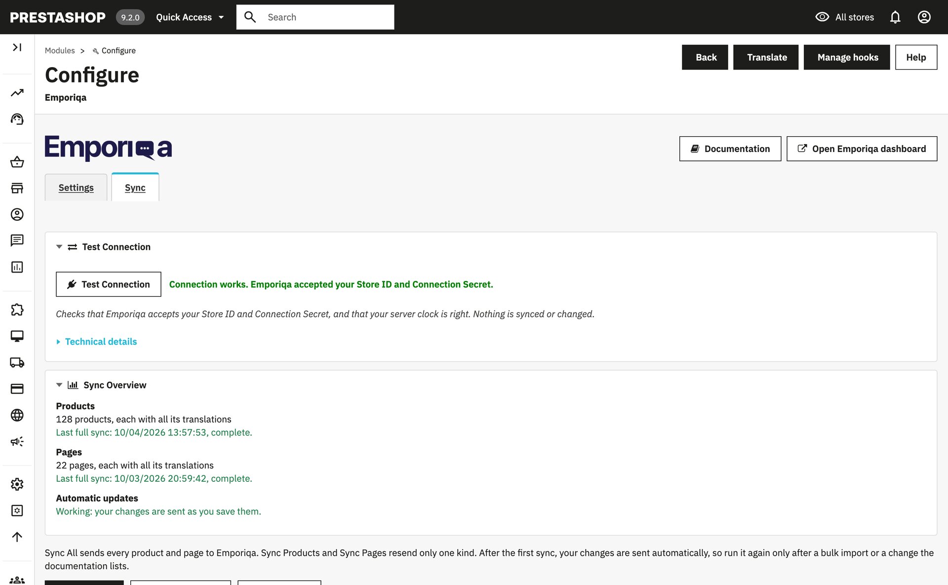The height and width of the screenshot is (585, 948).
Task: Click the search magnifier icon
Action: pyautogui.click(x=250, y=17)
